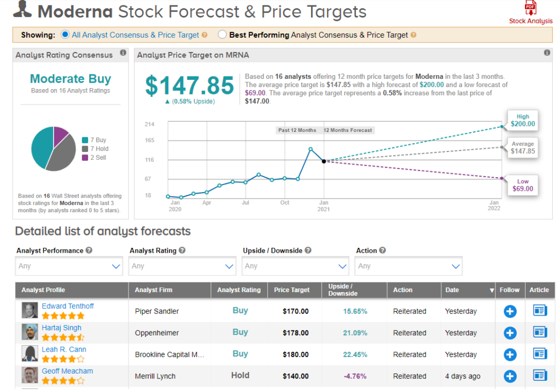Select Best Performing Analyst Consensus radio option
560x390 pixels.
coord(222,35)
